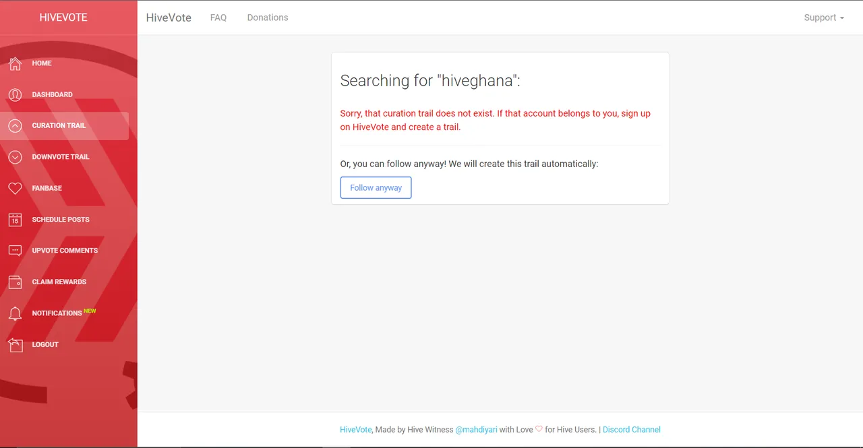The height and width of the screenshot is (448, 863).
Task: Click the Downvote Trail down-chevron icon
Action: coord(15,157)
